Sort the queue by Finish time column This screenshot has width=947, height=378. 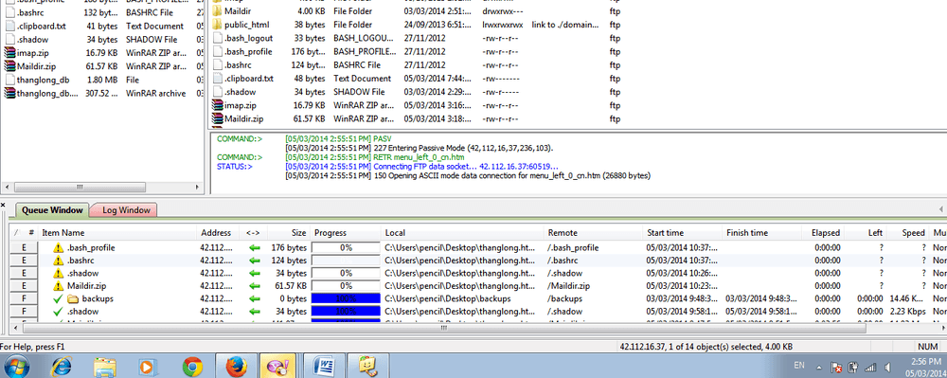[x=762, y=232]
